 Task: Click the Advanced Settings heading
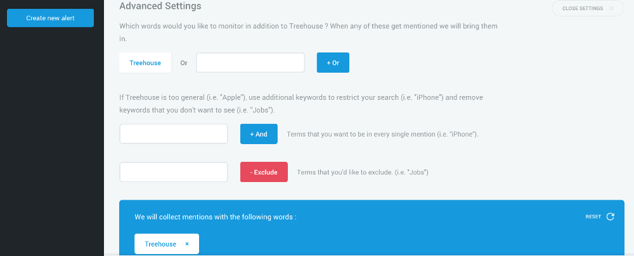pyautogui.click(x=160, y=6)
